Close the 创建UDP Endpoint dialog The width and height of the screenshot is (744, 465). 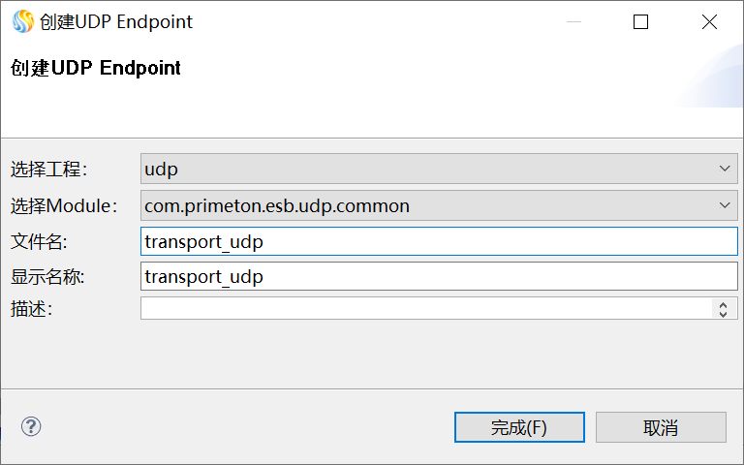click(x=709, y=22)
